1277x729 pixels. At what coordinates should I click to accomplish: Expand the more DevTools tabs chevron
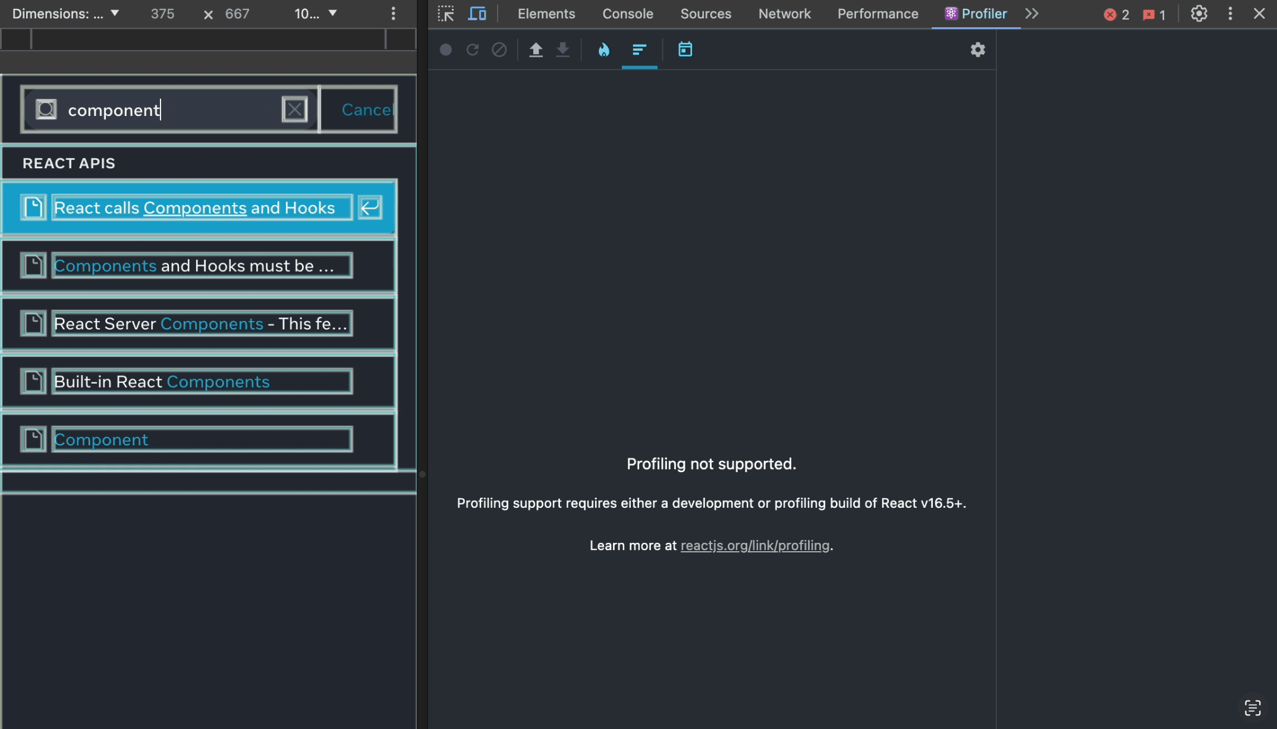pos(1032,14)
